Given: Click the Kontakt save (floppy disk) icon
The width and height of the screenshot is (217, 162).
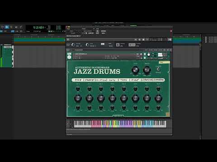Looking at the screenshot, I should coord(136,40).
